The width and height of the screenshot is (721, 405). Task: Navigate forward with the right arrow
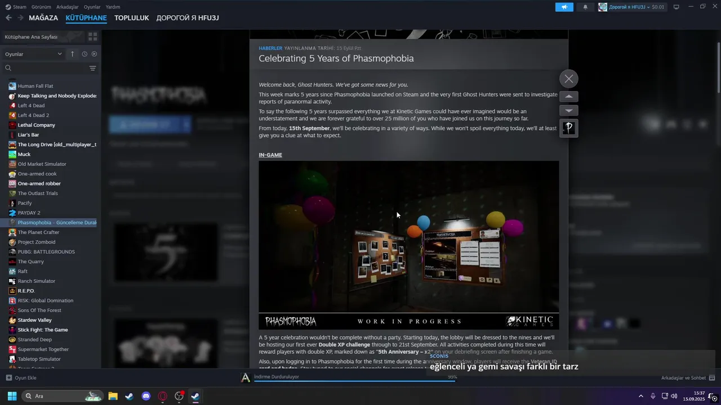(x=20, y=18)
